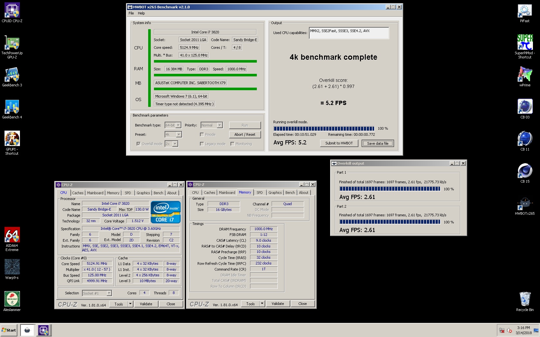Click Tools button in left CPU-Z window
This screenshot has height=337, width=540.
119,304
